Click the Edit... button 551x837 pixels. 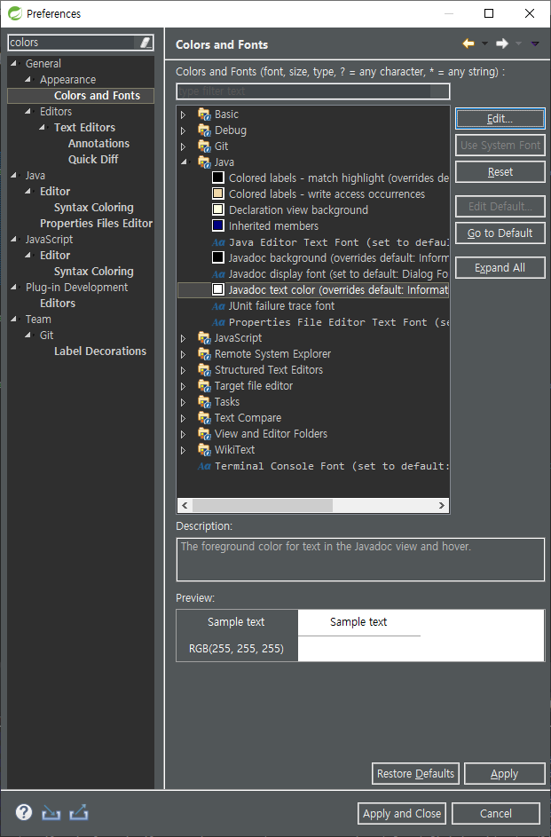(x=500, y=119)
